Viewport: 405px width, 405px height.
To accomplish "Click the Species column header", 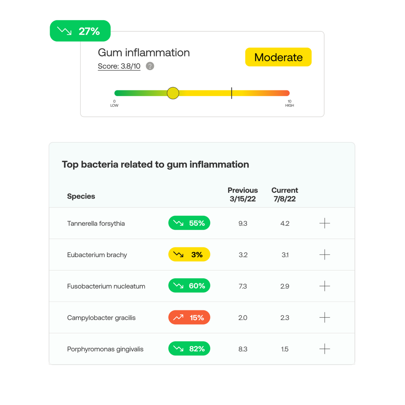I will 81,196.
